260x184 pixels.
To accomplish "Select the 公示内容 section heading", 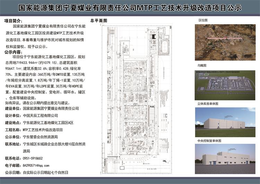I will 13,52.
